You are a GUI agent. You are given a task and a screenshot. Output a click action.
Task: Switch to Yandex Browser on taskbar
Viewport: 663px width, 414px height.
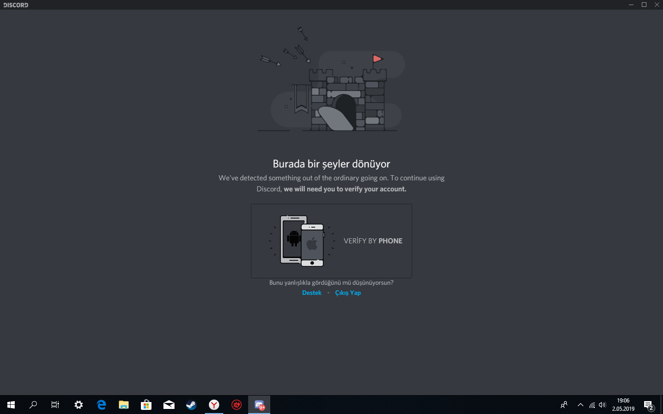pos(214,405)
